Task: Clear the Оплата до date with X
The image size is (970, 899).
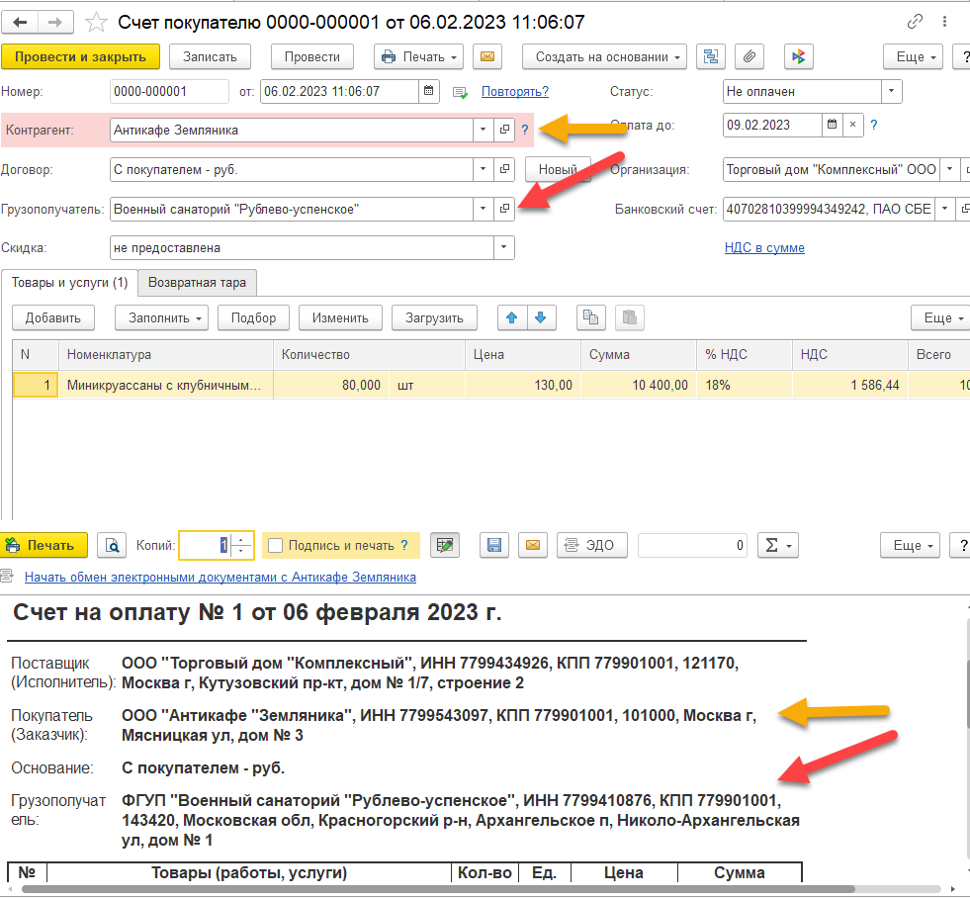Action: point(852,125)
